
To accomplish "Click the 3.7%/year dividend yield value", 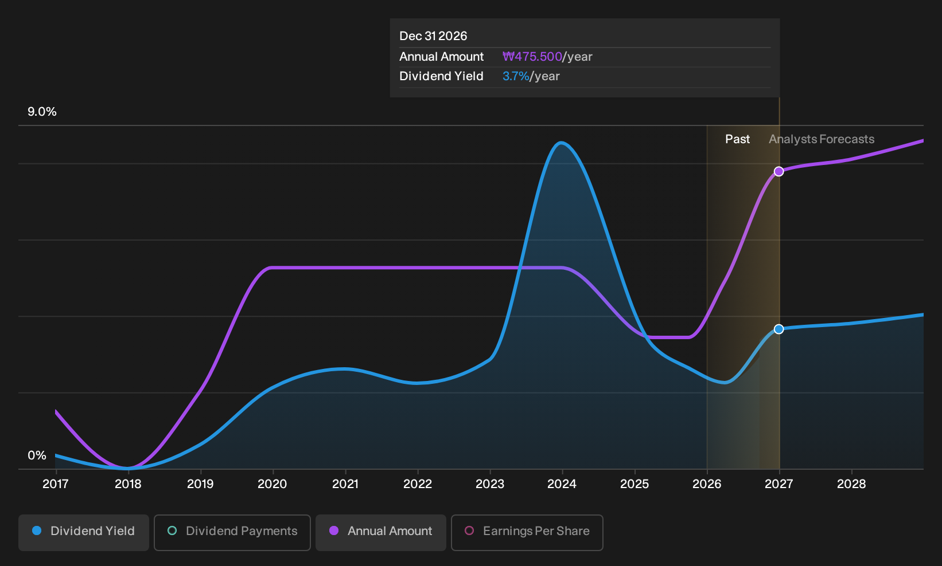I will 531,76.
